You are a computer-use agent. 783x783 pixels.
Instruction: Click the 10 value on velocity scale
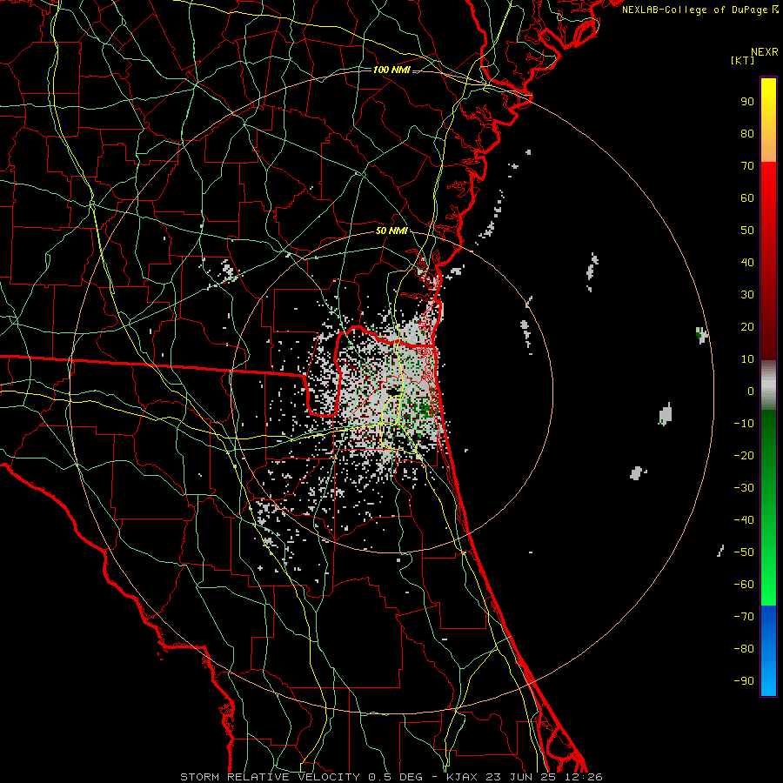point(747,359)
